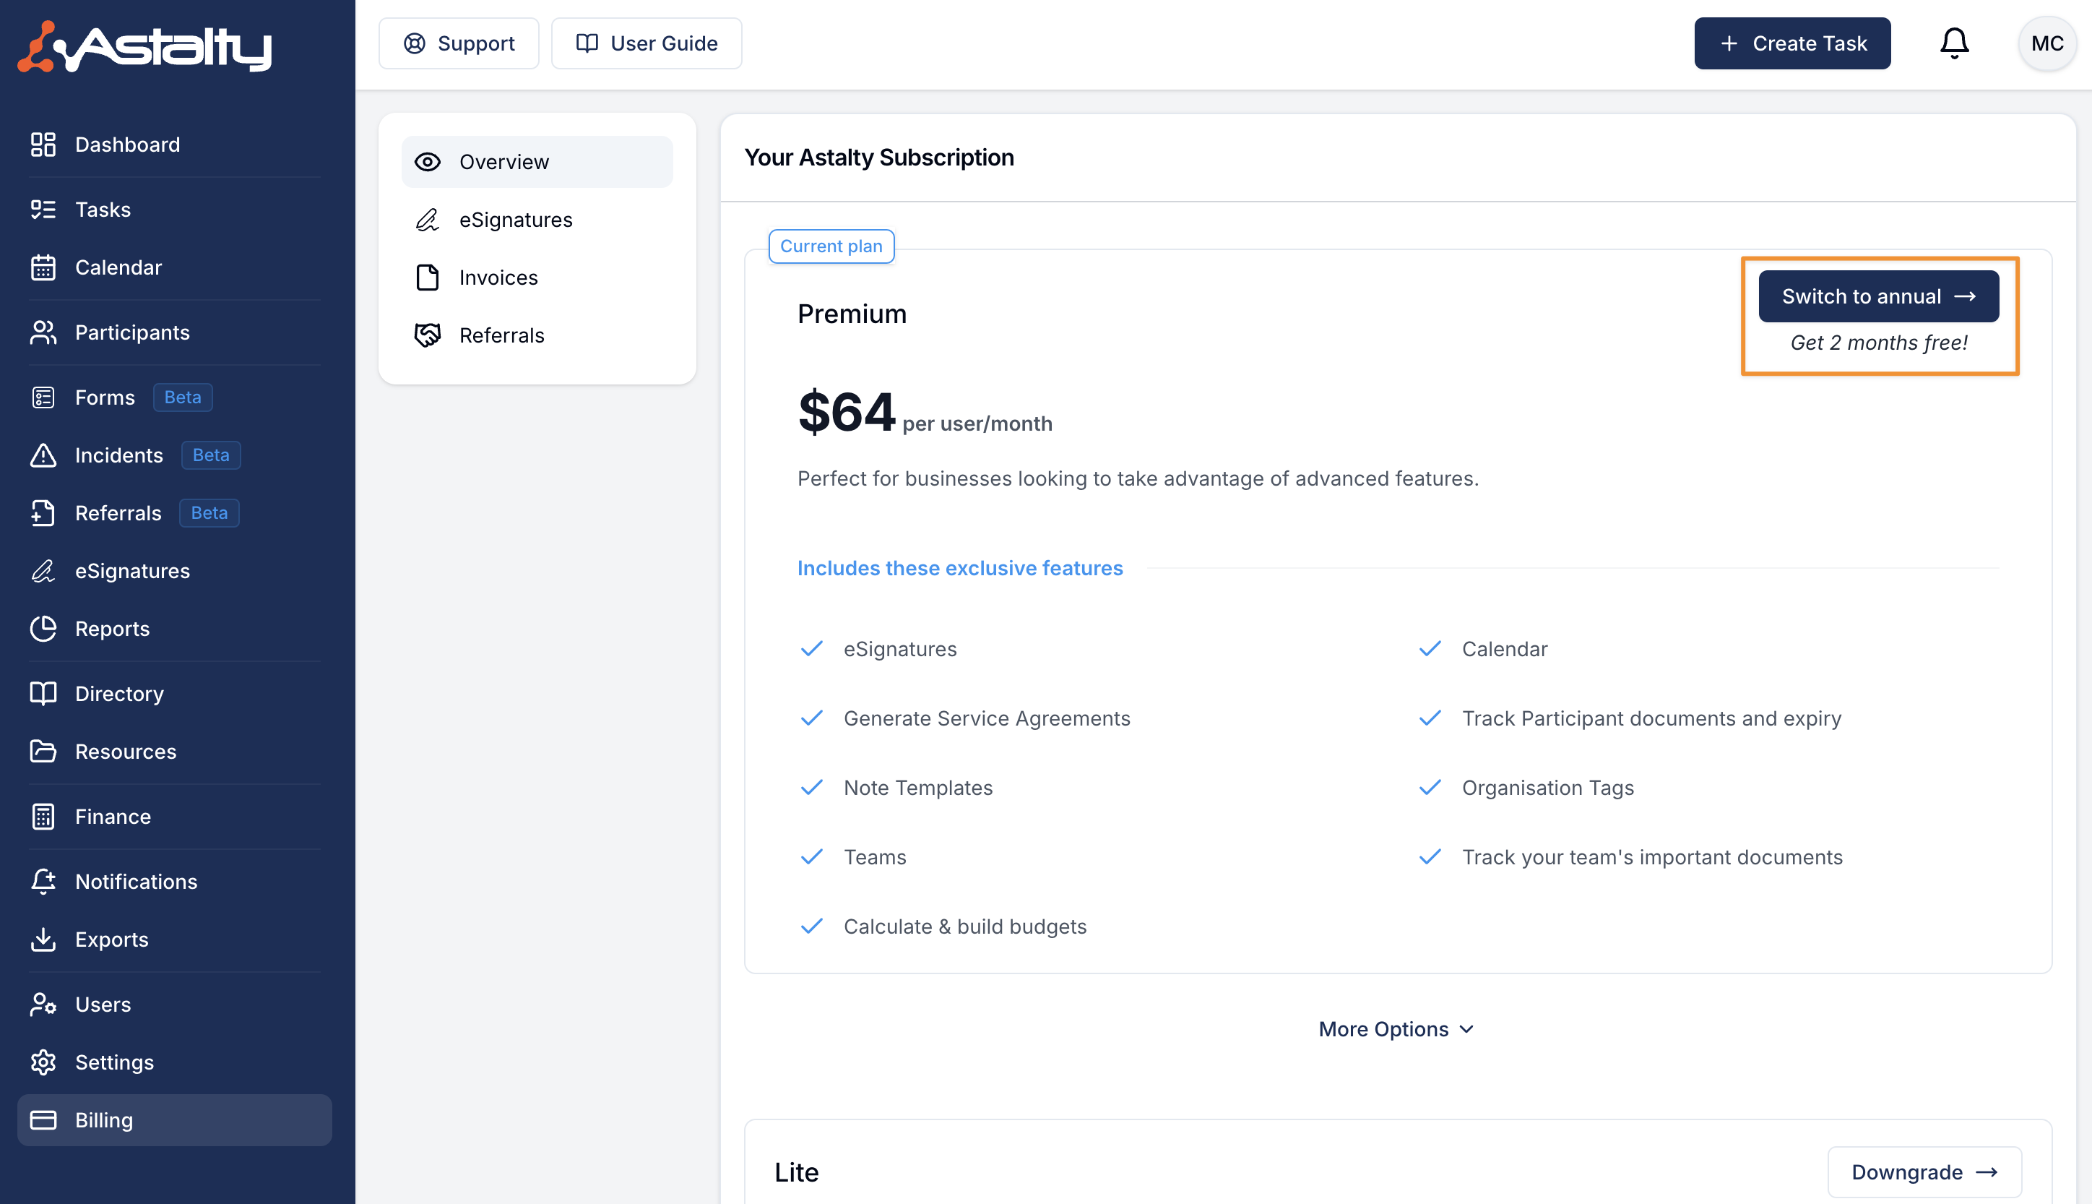Click the Support button

click(459, 43)
